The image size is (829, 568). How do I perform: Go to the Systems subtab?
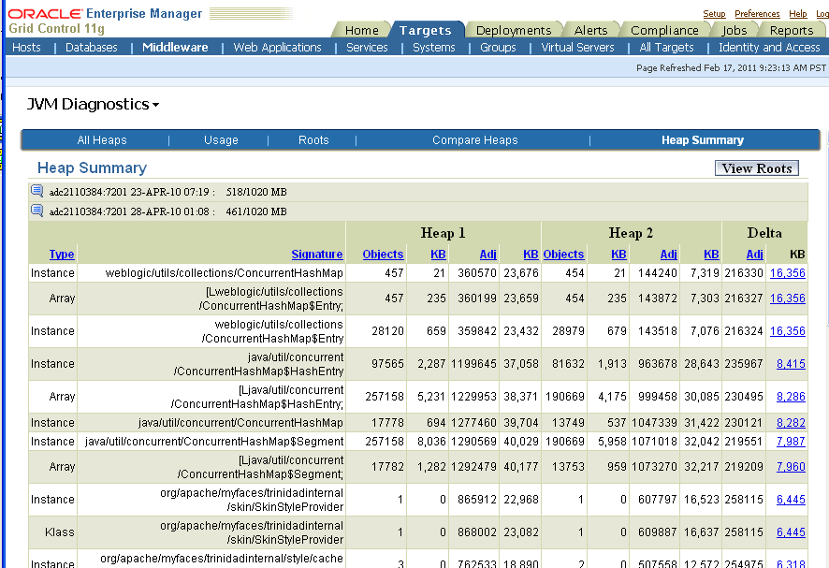[x=434, y=48]
